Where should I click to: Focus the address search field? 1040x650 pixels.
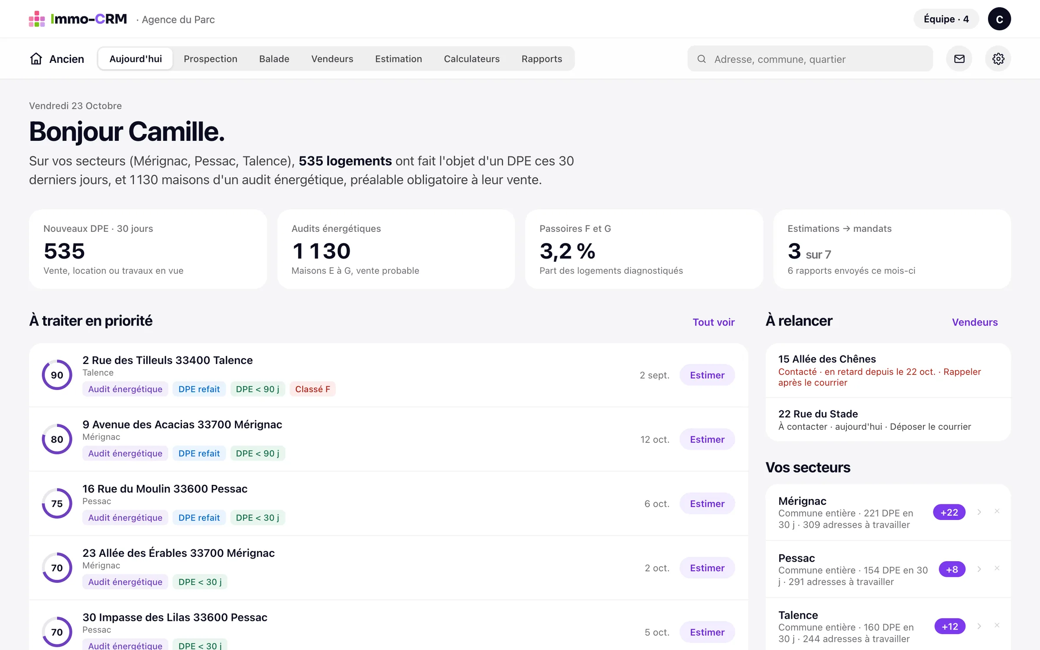pos(810,59)
